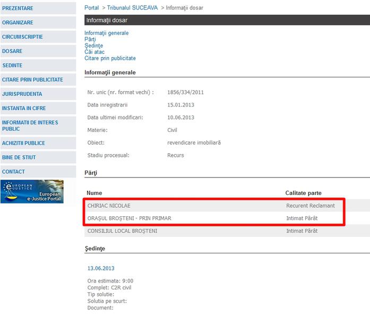
Task: Jump to Informații generale anchor link
Action: [x=106, y=33]
